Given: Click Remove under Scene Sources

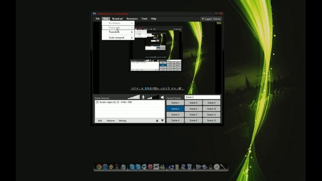Looking at the screenshot, I should coord(111,121).
